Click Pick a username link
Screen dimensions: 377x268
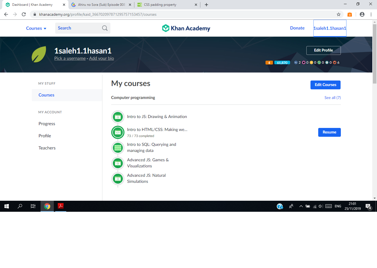(70, 58)
